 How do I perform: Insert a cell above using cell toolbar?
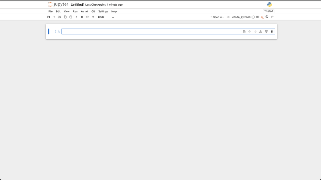260,32
